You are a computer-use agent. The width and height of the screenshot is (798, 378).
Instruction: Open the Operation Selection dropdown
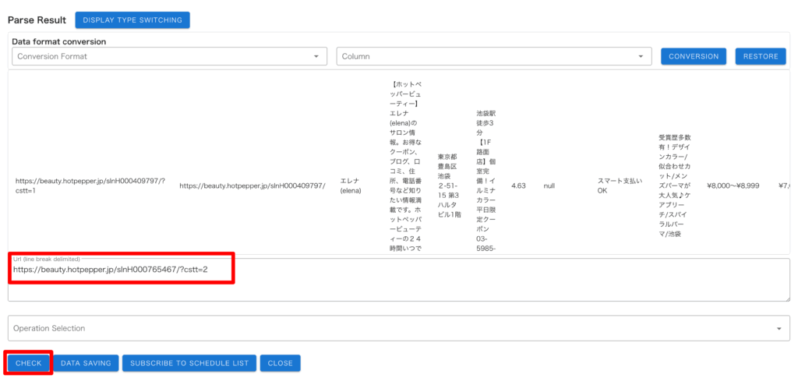tap(398, 328)
